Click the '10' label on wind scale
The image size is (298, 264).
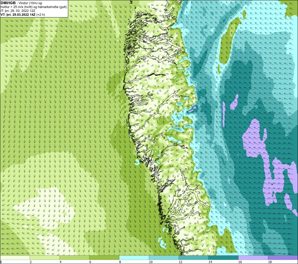pyautogui.click(x=151, y=262)
